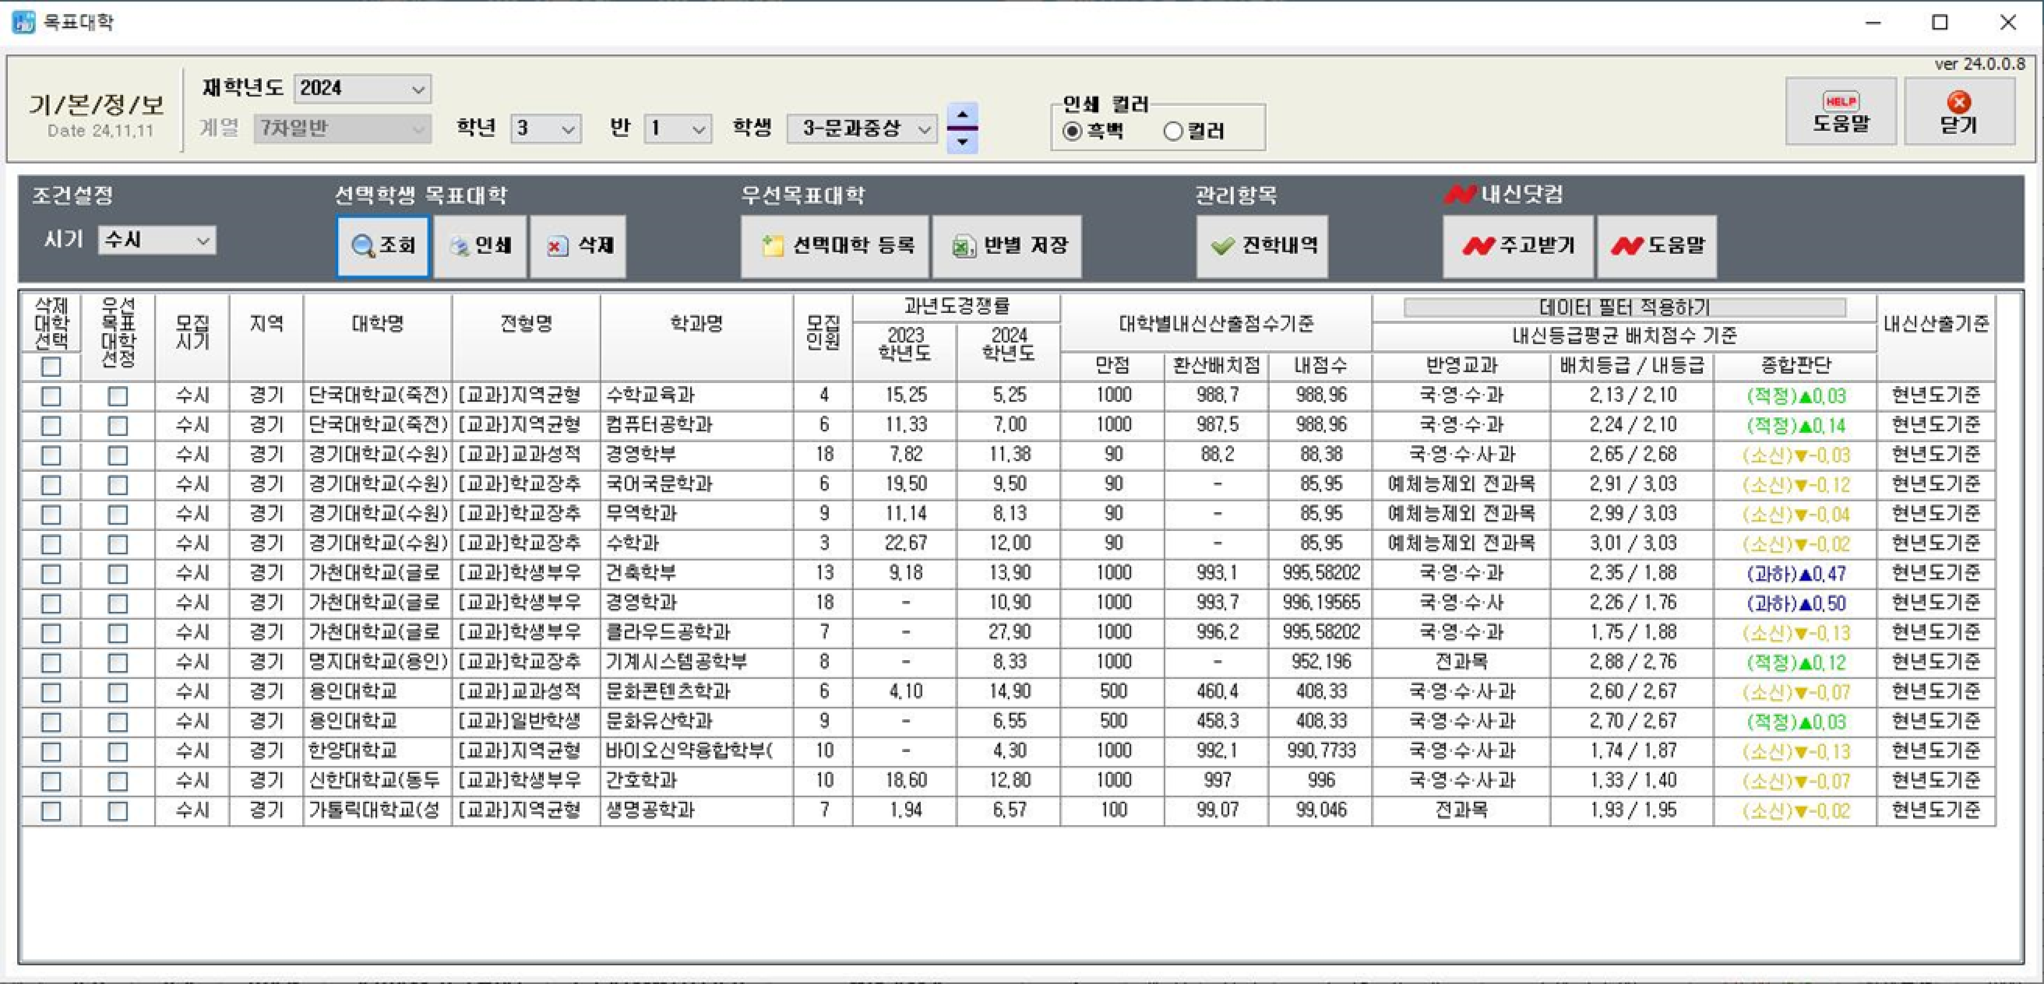Click 무역학과 department cell
This screenshot has height=984, width=2044.
(x=697, y=514)
